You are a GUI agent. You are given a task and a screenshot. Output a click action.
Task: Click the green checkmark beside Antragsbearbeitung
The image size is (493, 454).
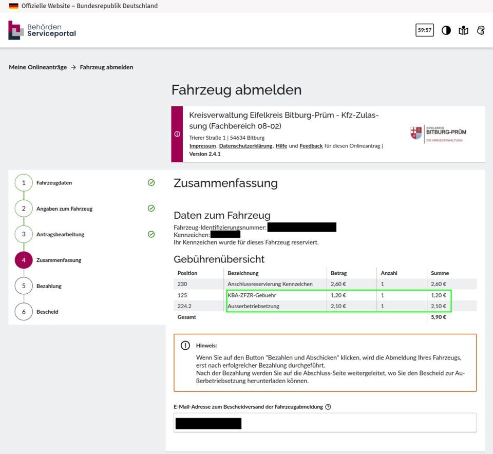coord(151,234)
